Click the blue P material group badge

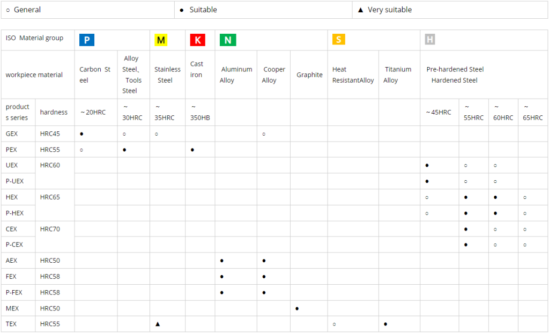pos(86,40)
